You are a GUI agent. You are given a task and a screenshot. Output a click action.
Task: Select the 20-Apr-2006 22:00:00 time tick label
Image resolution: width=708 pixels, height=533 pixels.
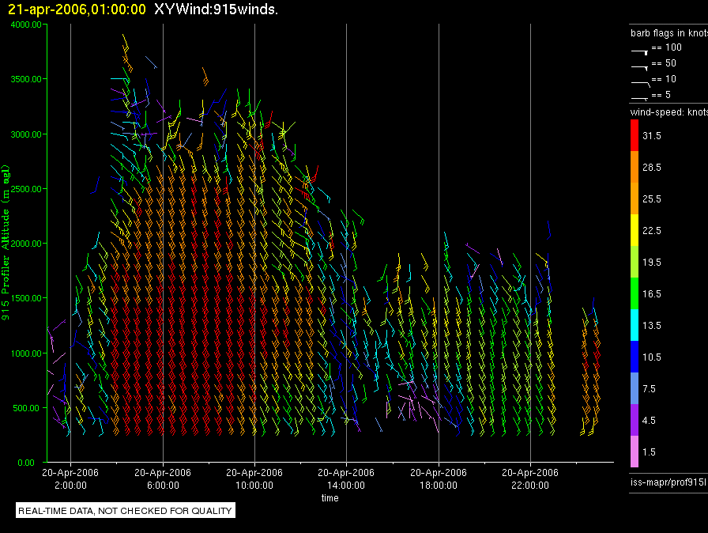click(x=529, y=479)
